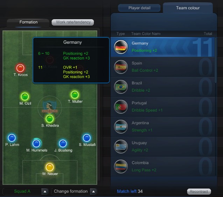Open the Change formation combo box
Screen dimensions: 223x197
click(74, 191)
